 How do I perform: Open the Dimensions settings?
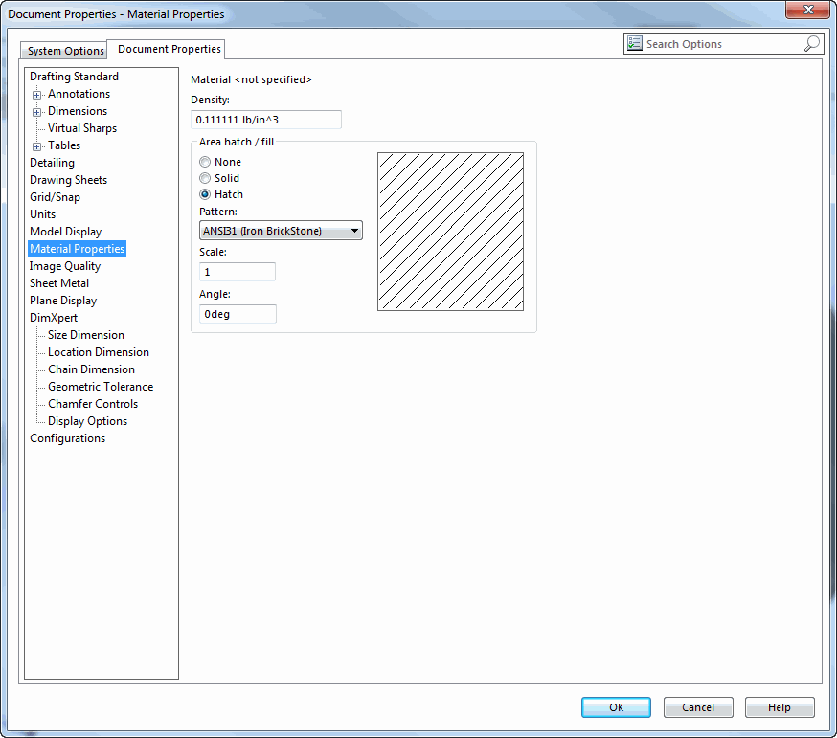[x=78, y=111]
